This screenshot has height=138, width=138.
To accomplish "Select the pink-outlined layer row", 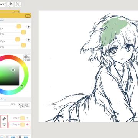I will click(20, 125).
